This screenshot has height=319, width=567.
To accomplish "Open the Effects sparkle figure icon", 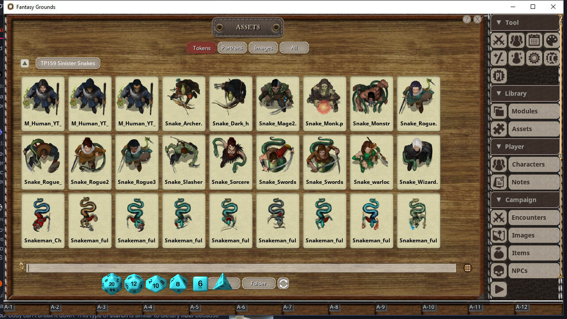I will (x=517, y=58).
